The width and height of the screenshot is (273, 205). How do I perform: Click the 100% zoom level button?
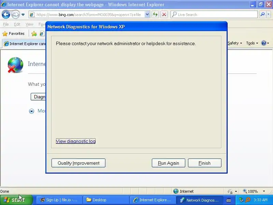(250, 191)
